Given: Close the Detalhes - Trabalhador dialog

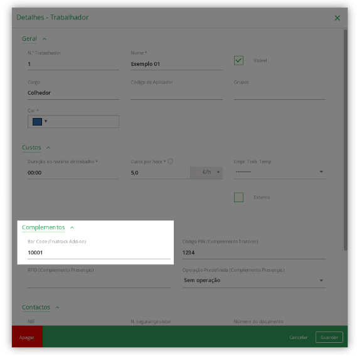Looking at the screenshot, I should pos(337,18).
